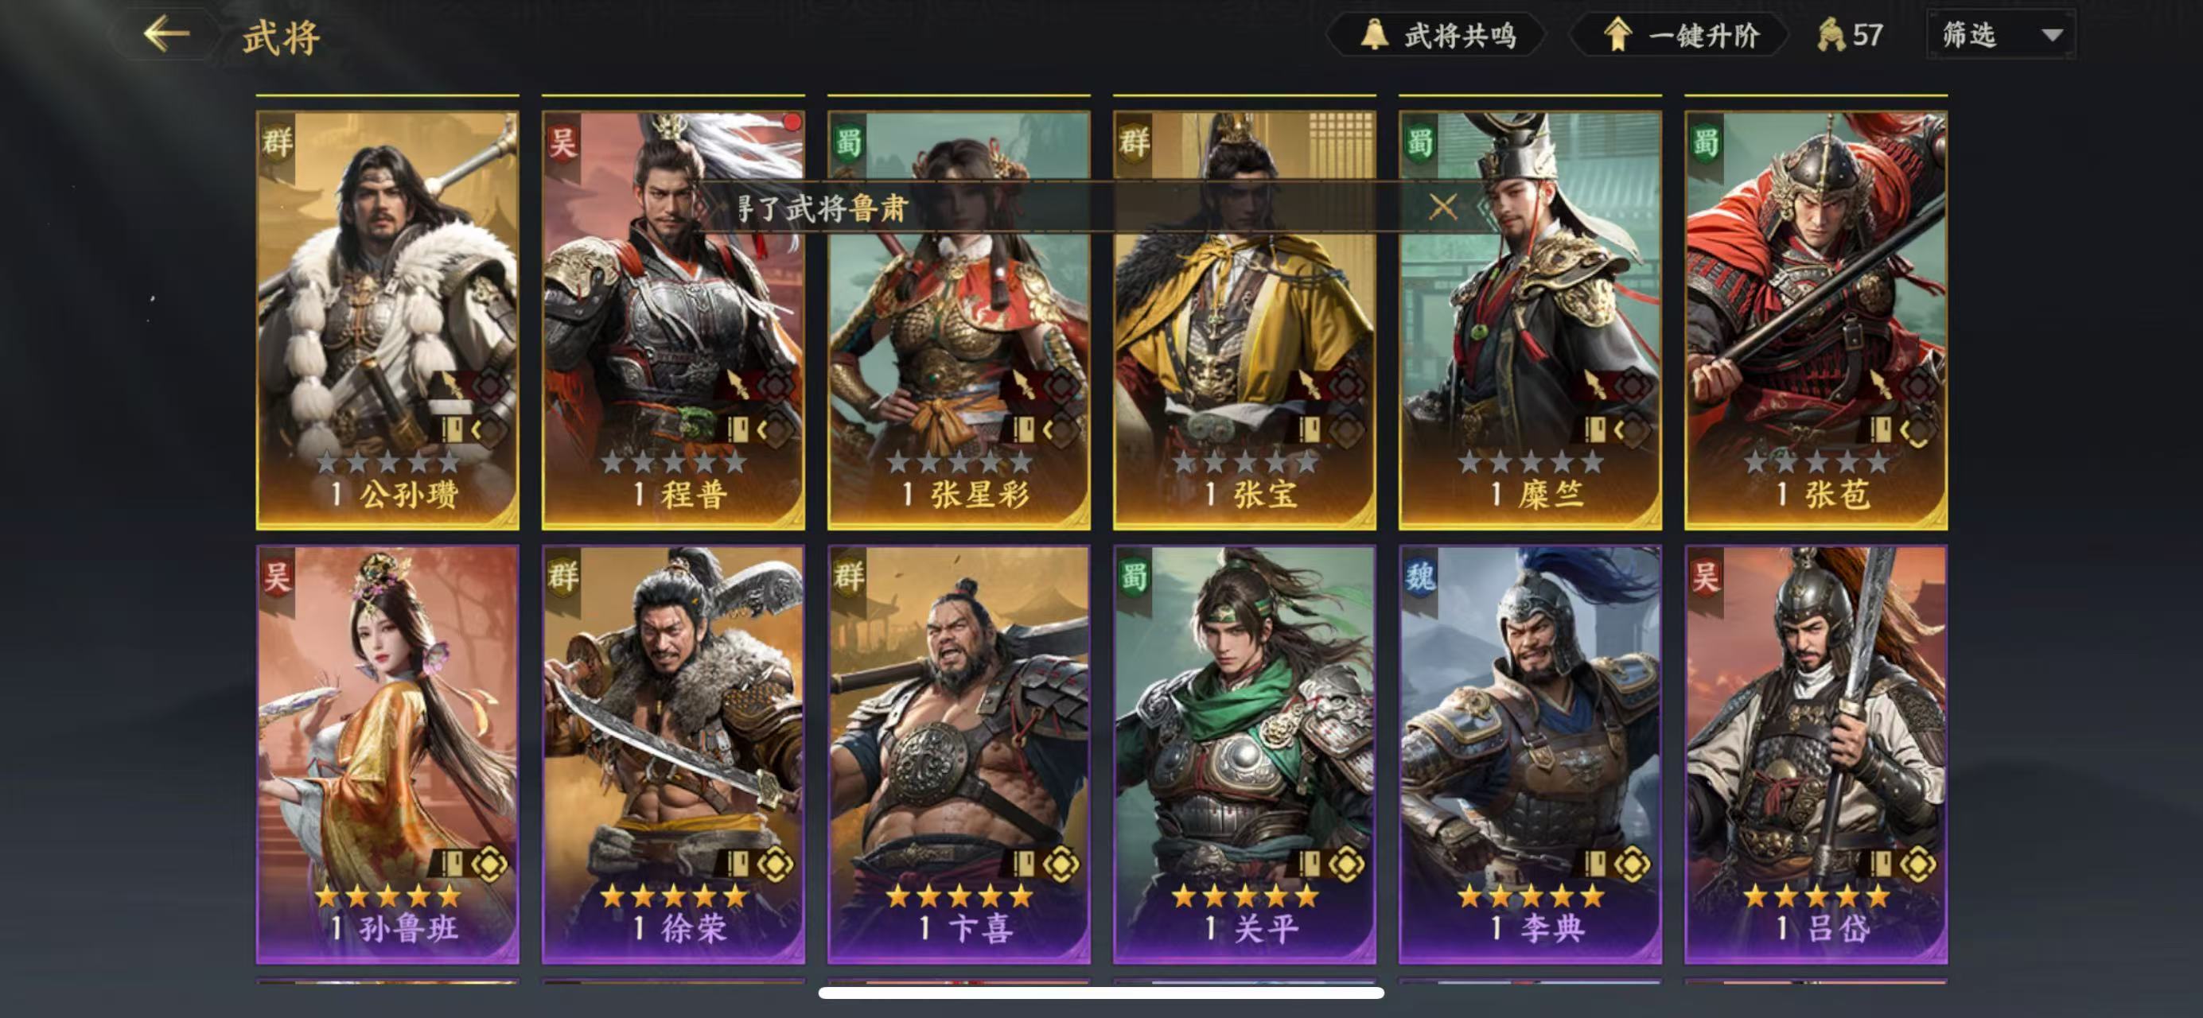Open the 徐荣 general card
The image size is (2203, 1018).
click(x=673, y=755)
